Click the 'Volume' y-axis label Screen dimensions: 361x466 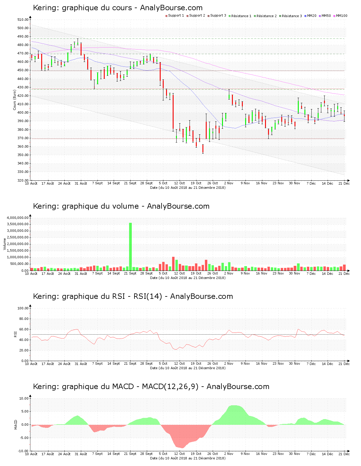5,244
